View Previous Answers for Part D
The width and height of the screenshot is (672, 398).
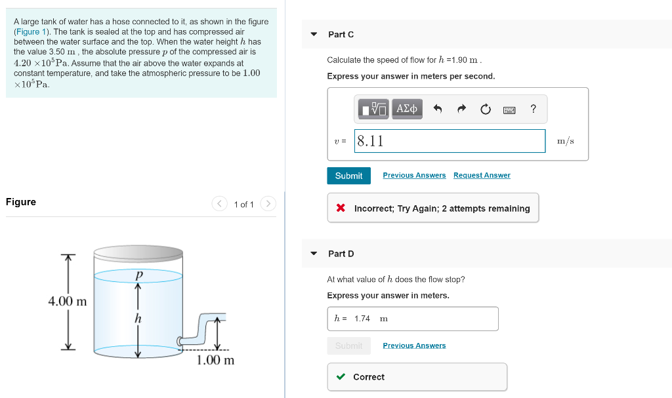coord(414,346)
